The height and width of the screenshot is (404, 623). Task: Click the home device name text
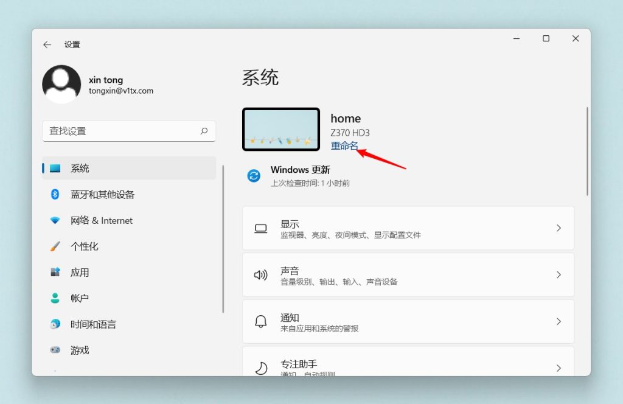346,119
